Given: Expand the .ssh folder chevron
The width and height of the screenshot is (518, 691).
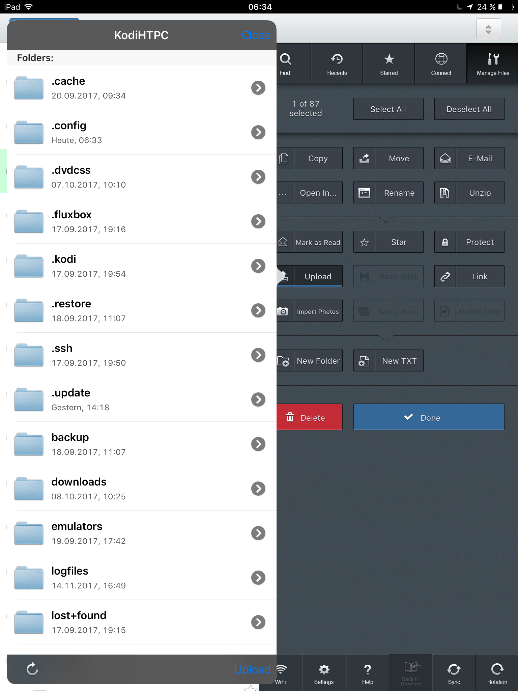Looking at the screenshot, I should click(x=258, y=355).
